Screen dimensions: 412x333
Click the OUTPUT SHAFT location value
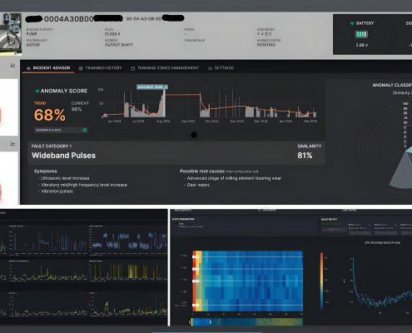tap(119, 45)
